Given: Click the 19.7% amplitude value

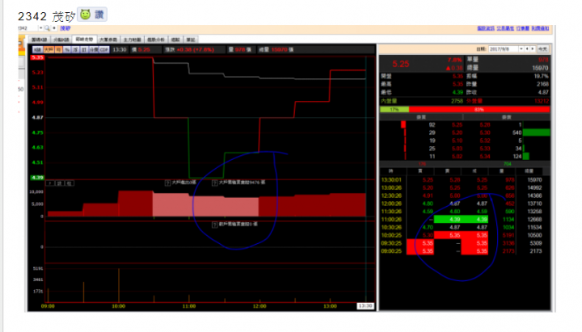Looking at the screenshot, I should (x=541, y=76).
